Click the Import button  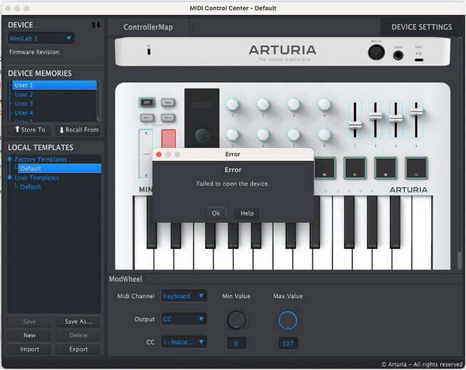click(30, 349)
